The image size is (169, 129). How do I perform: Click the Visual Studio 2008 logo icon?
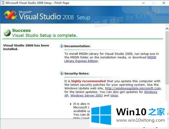(10, 15)
